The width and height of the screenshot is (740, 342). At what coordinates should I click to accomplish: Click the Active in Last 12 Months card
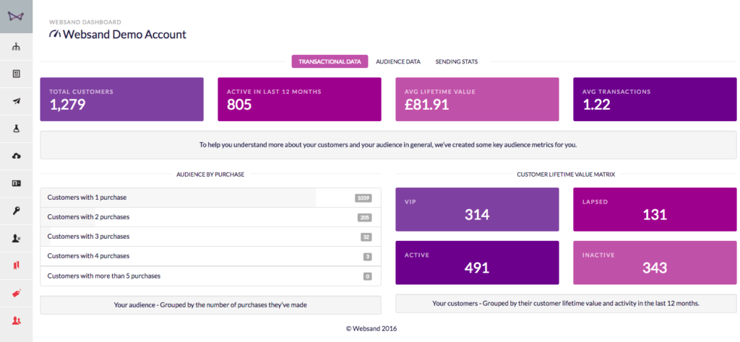299,100
